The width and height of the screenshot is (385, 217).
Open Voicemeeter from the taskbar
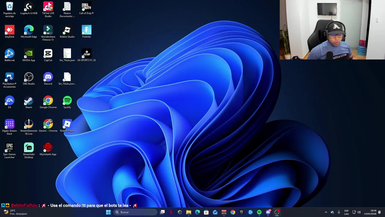tap(224, 212)
